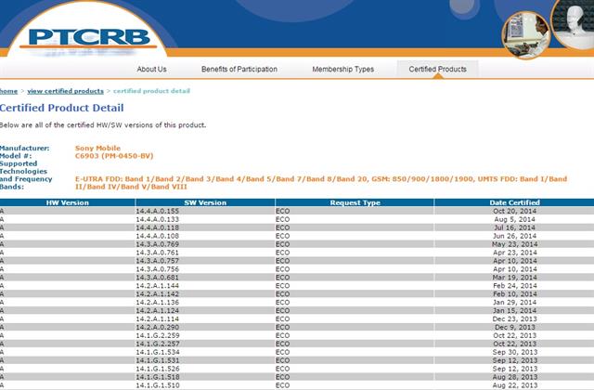Click the Jan 15, 2014 certified date
594x390 pixels.
(x=514, y=311)
